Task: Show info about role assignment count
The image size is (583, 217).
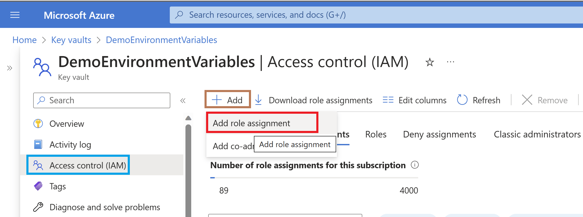Action: click(415, 165)
